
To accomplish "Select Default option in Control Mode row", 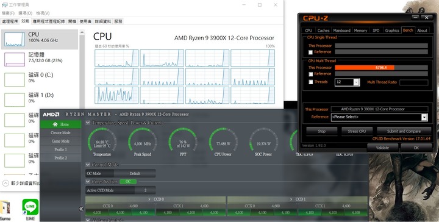I will [135, 174].
